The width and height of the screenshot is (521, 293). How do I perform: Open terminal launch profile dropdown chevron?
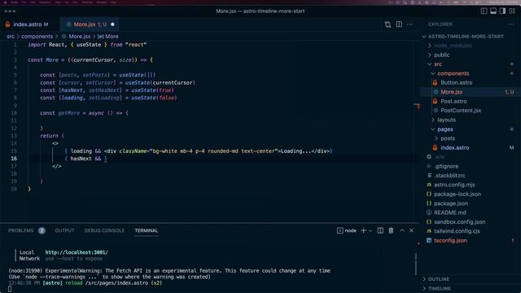pyautogui.click(x=370, y=230)
